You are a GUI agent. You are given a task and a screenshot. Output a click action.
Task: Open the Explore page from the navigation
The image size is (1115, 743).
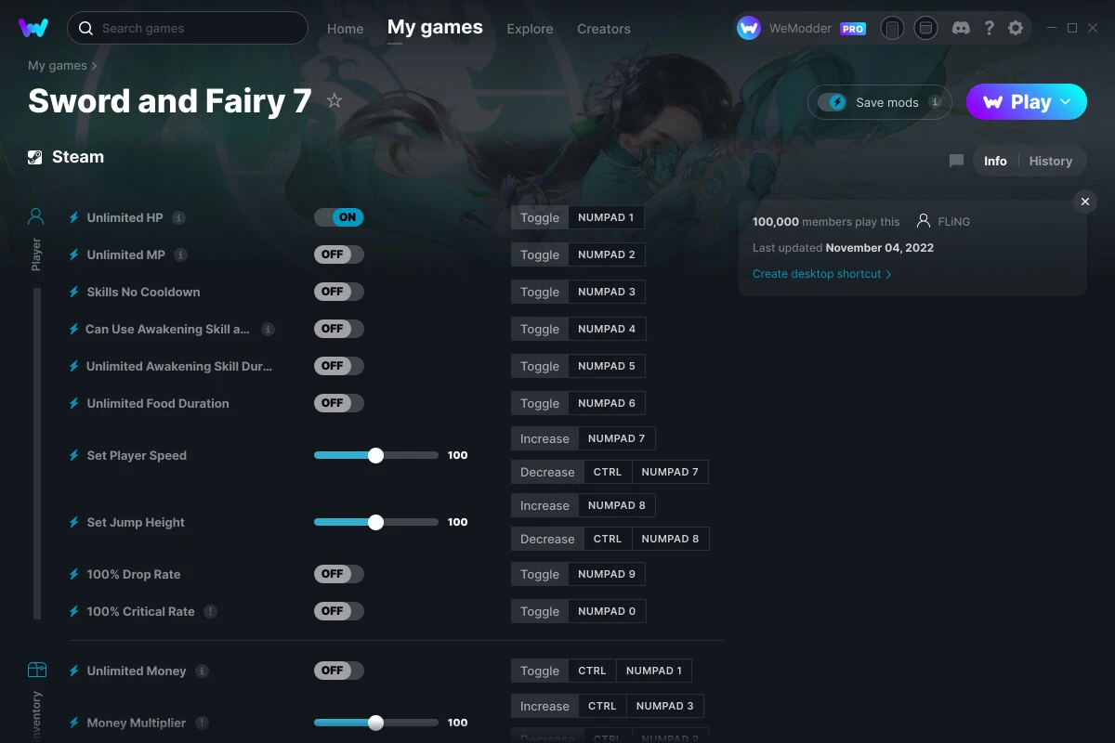[530, 29]
